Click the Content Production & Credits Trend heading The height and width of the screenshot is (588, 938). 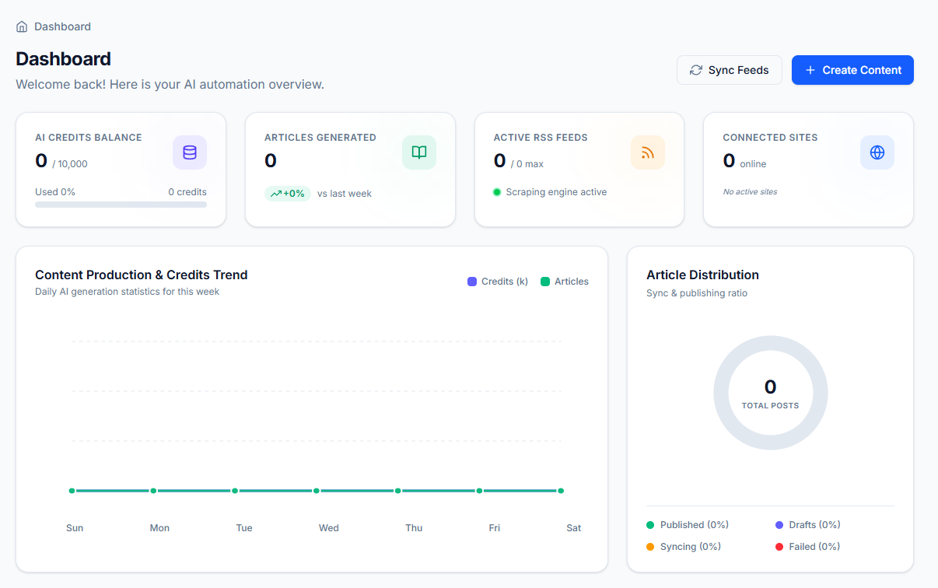(142, 275)
